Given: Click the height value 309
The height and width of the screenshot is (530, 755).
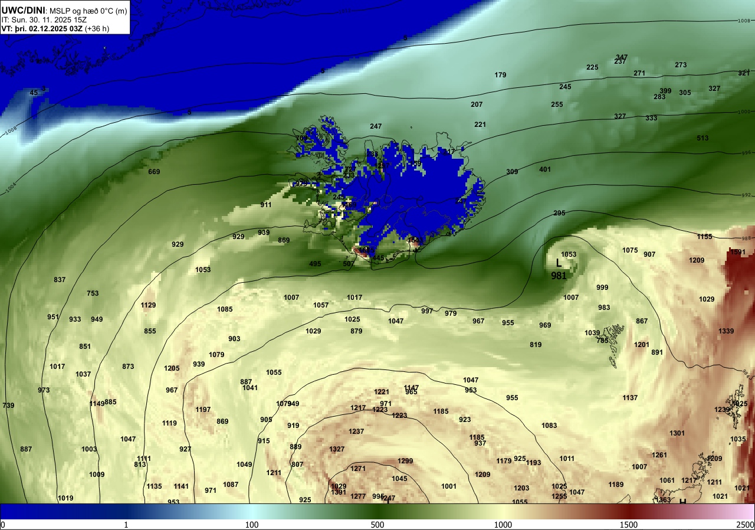Looking at the screenshot, I should pyautogui.click(x=512, y=172).
